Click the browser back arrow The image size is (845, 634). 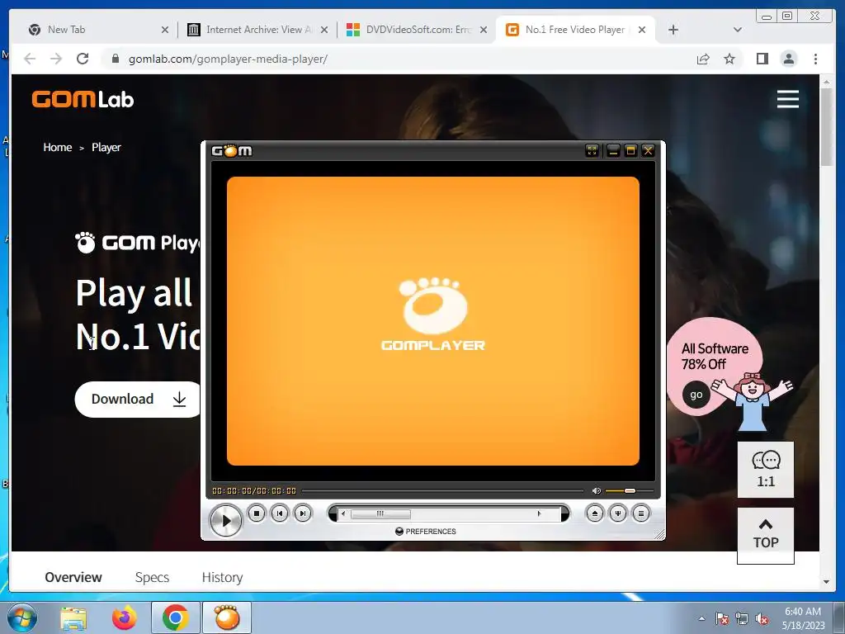[x=30, y=59]
